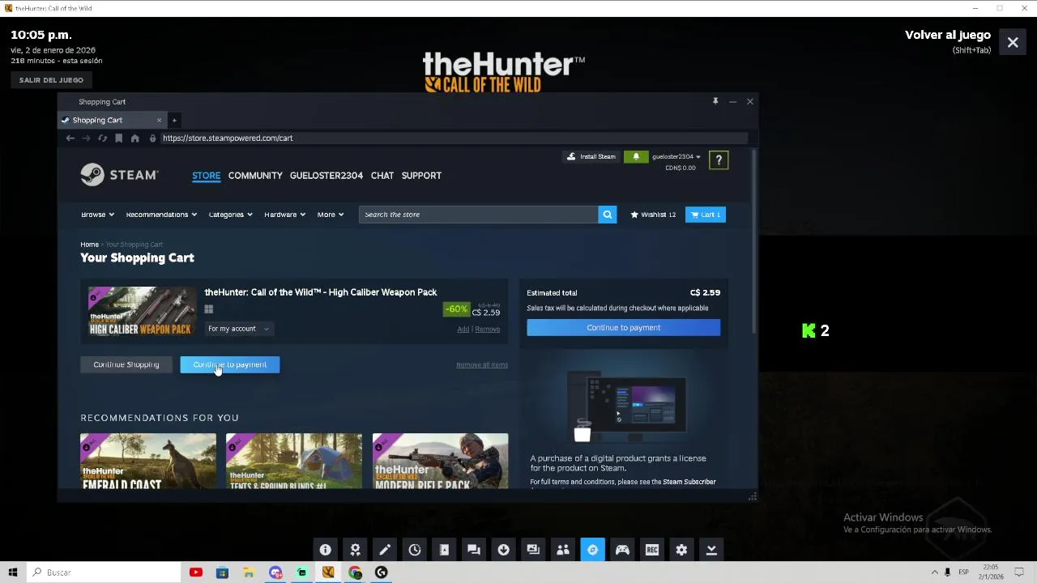Click Continue Shopping button

126,364
